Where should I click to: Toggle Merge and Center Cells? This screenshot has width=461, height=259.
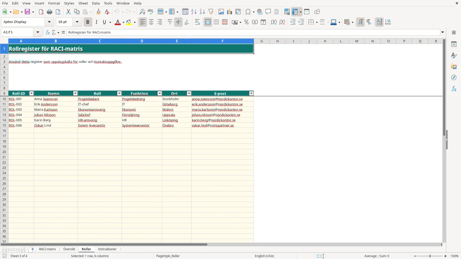(x=208, y=22)
